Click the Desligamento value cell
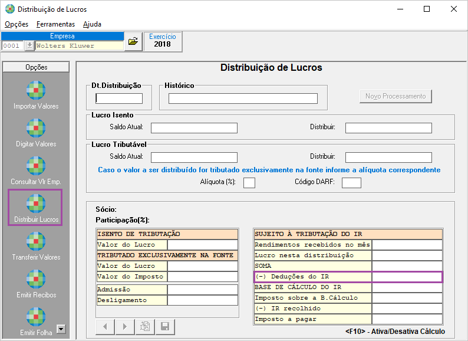 point(203,300)
